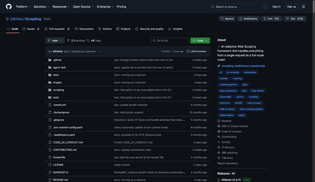The width and height of the screenshot is (315, 182).
Task: Click the Sign in link
Action: click(276, 7)
